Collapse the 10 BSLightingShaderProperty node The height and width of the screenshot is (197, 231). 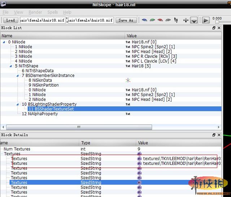click(x=18, y=104)
